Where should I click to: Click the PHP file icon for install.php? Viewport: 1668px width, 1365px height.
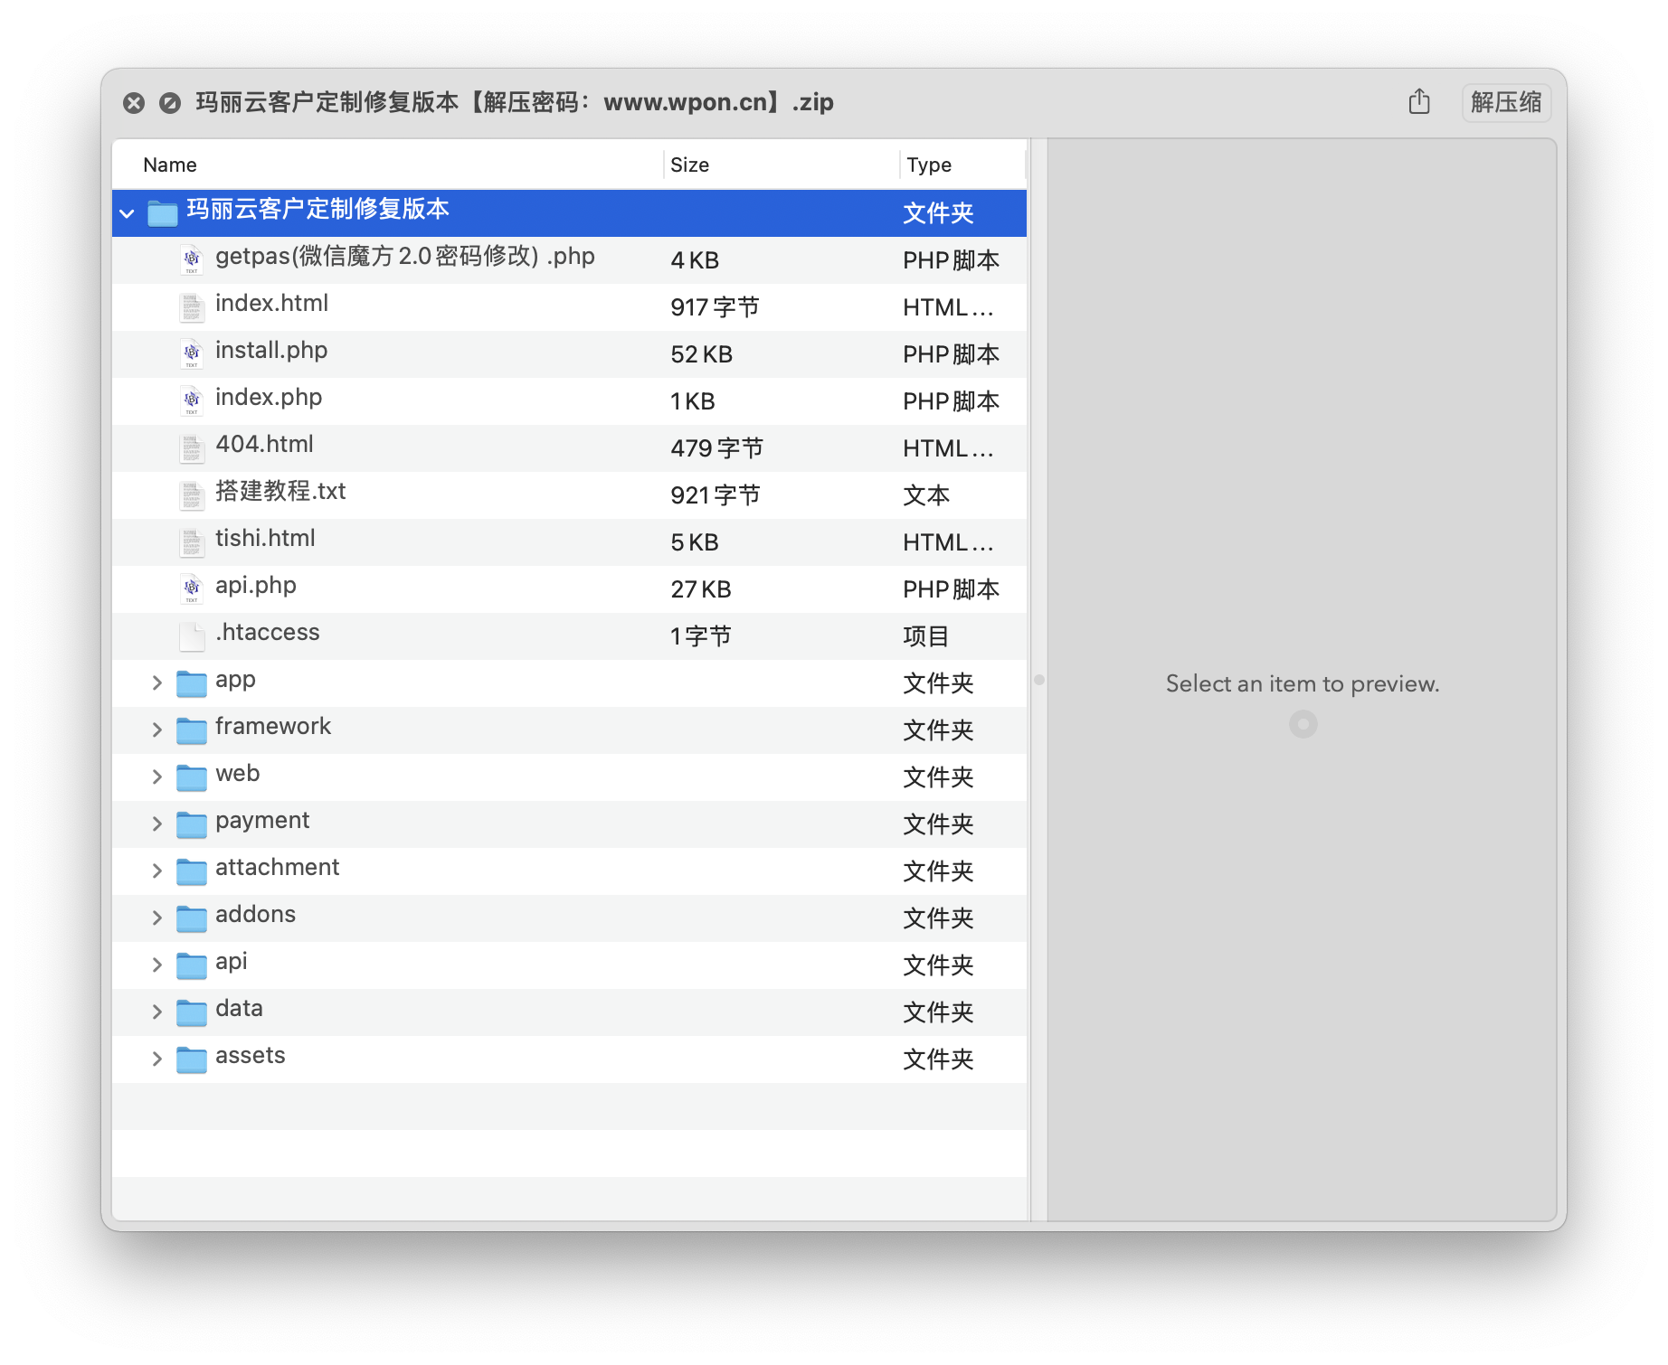coord(191,353)
